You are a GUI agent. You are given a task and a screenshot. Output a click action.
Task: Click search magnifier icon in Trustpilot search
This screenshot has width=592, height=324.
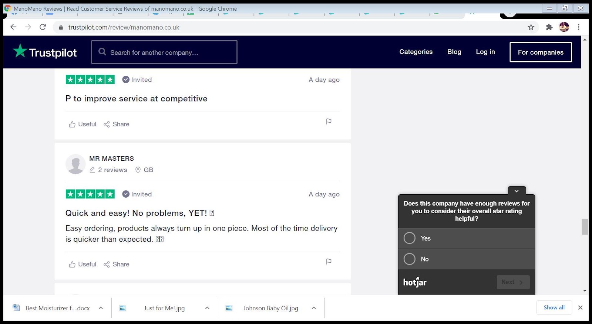(102, 52)
